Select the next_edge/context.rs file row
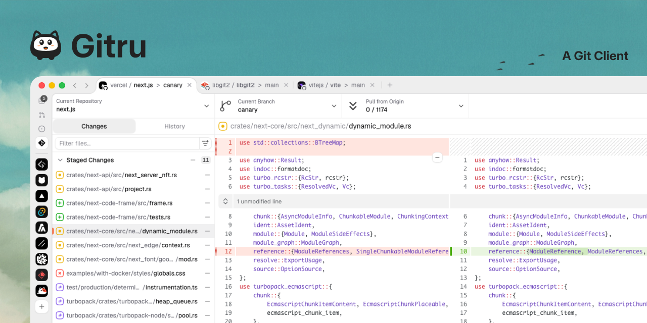This screenshot has height=323, width=647. pos(133,245)
